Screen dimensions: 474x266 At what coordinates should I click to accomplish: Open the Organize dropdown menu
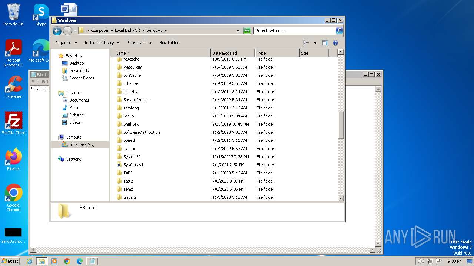click(66, 43)
